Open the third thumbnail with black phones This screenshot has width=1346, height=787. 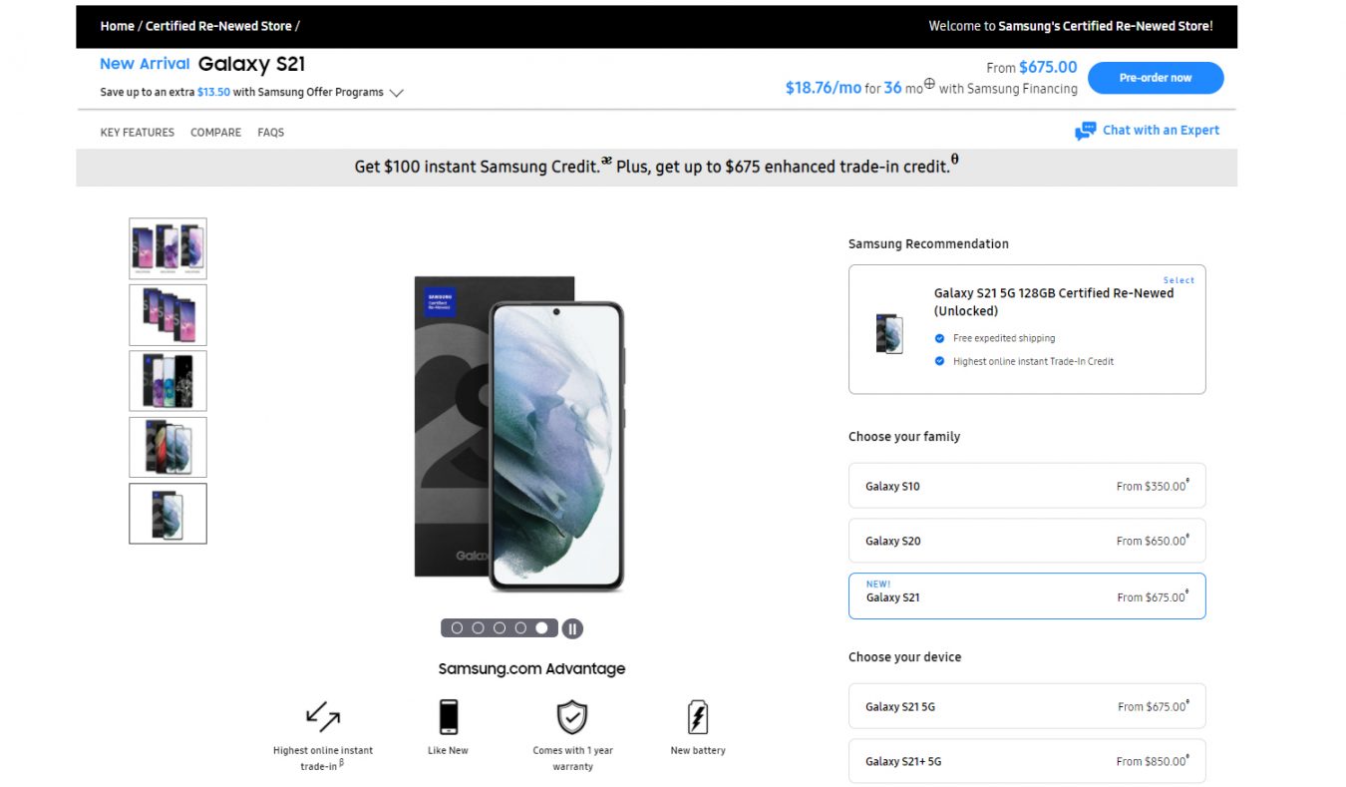(x=168, y=380)
